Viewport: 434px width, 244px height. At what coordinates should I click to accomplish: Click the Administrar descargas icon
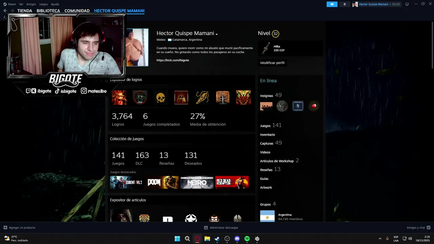(x=206, y=227)
